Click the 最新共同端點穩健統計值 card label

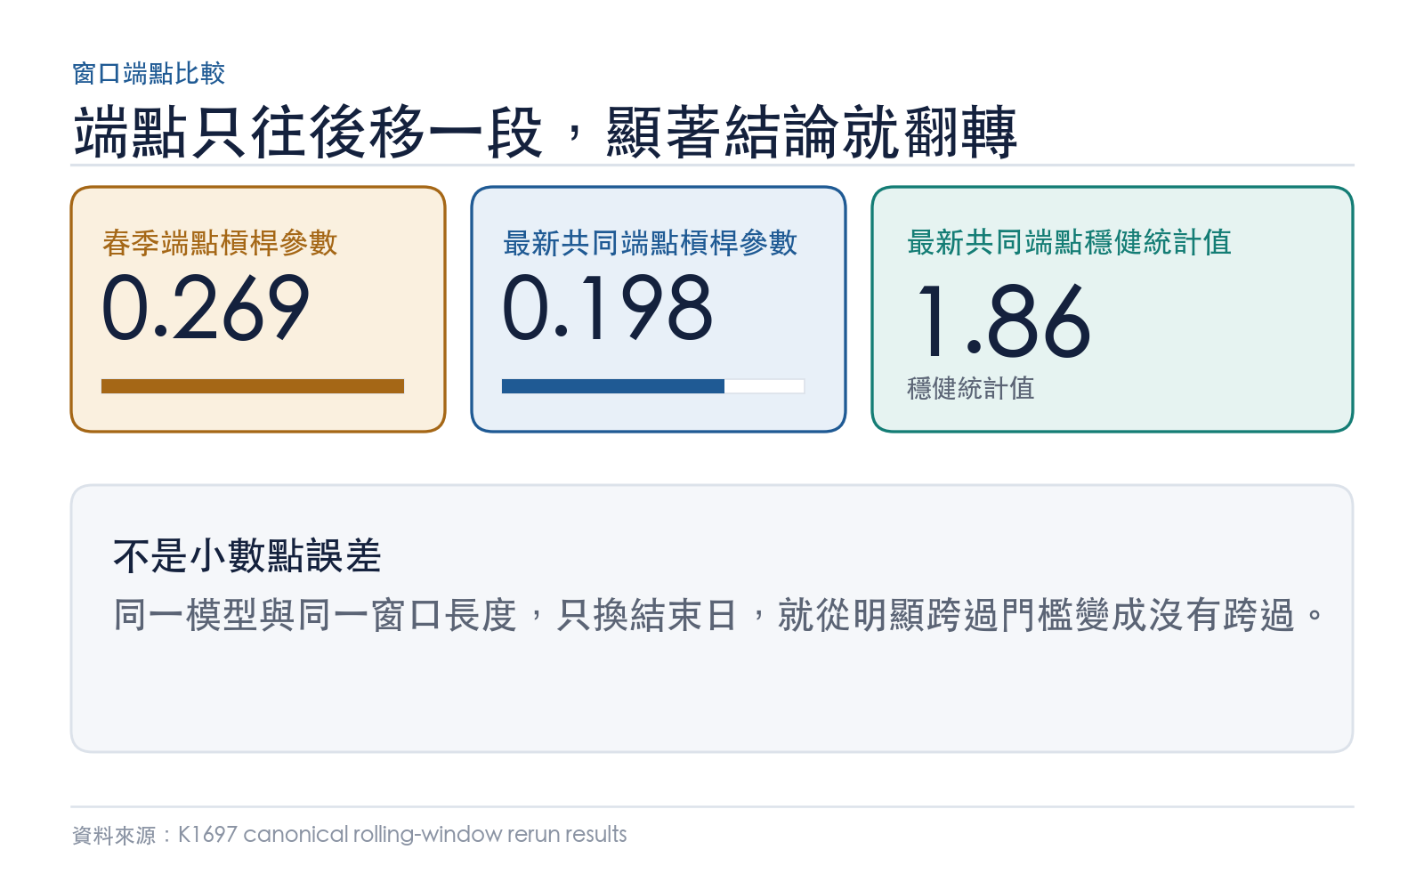coord(1069,242)
